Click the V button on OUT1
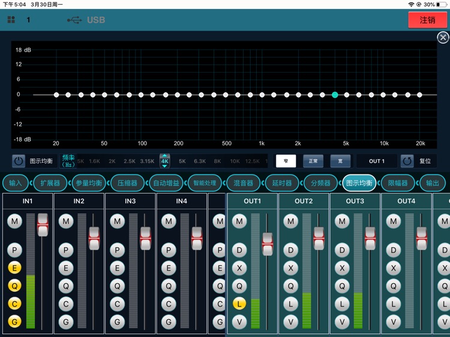Screen dimensions: 450x337 239,322
